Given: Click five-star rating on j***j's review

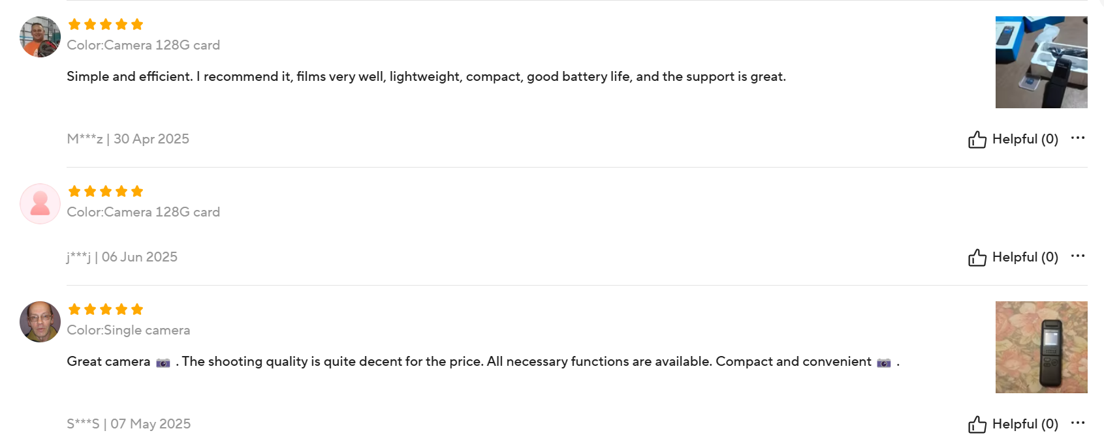Looking at the screenshot, I should coord(106,192).
